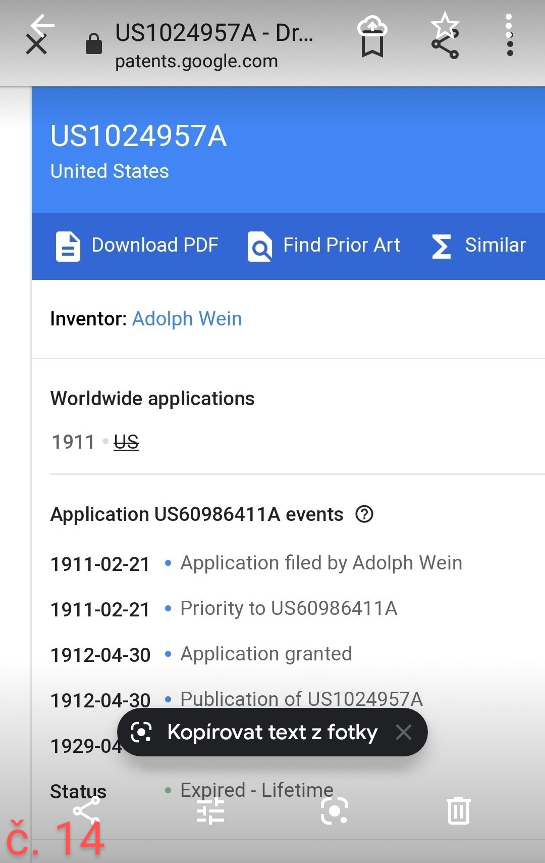This screenshot has height=863, width=545.
Task: Click the Similar sigma icon
Action: [x=442, y=247]
